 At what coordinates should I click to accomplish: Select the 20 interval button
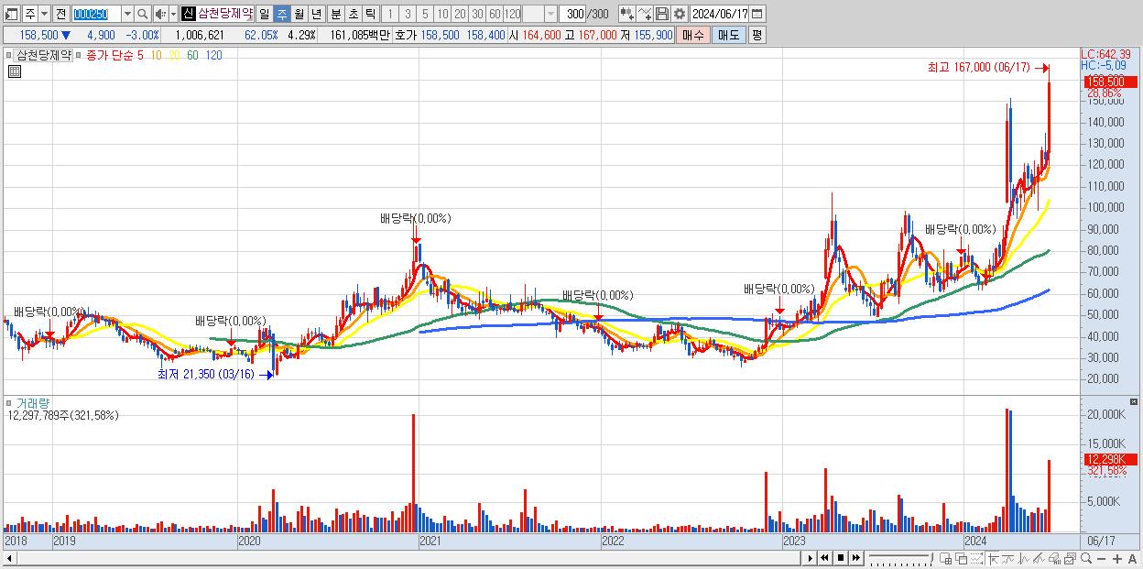pyautogui.click(x=460, y=15)
